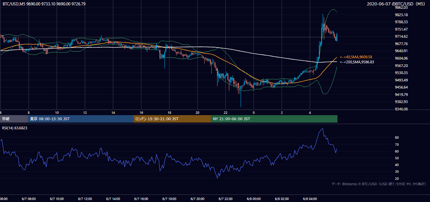The image size is (430, 202).
Task: Click the 6/7 12:00 date axis label
Action: [85, 199]
